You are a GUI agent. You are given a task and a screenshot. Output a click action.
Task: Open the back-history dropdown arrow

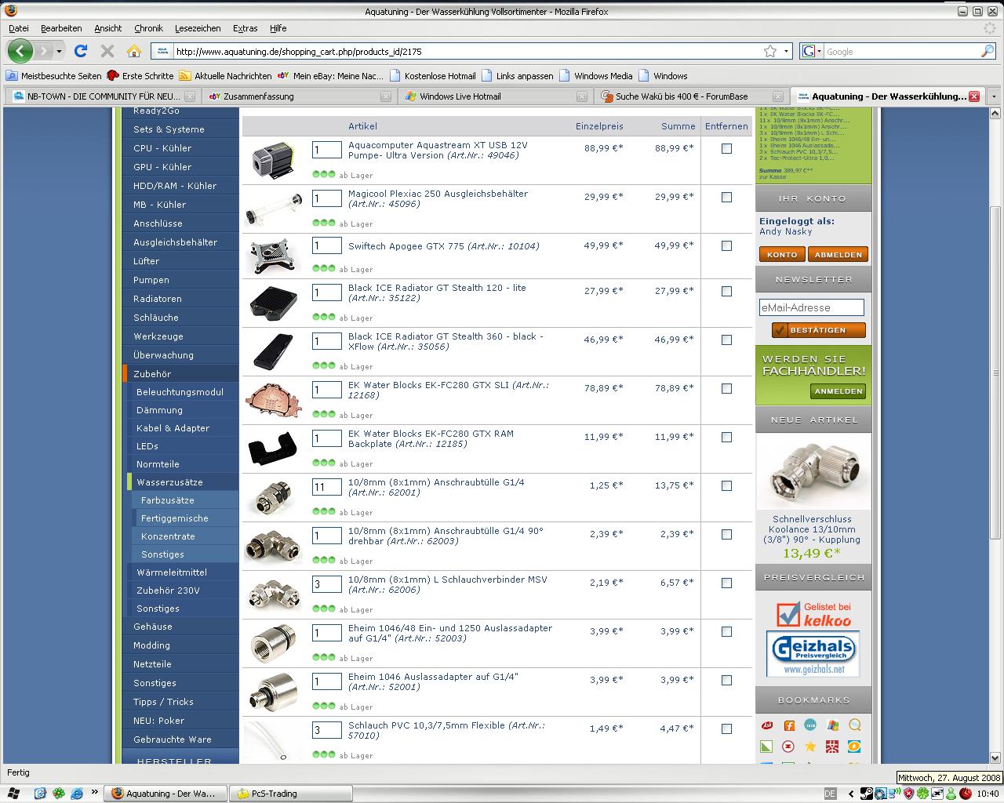(x=59, y=51)
